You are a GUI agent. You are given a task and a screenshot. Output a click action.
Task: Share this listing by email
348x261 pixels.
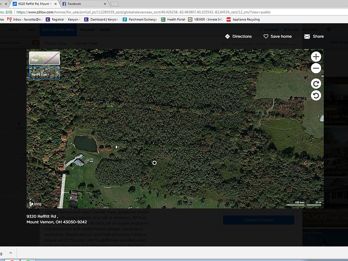(314, 36)
